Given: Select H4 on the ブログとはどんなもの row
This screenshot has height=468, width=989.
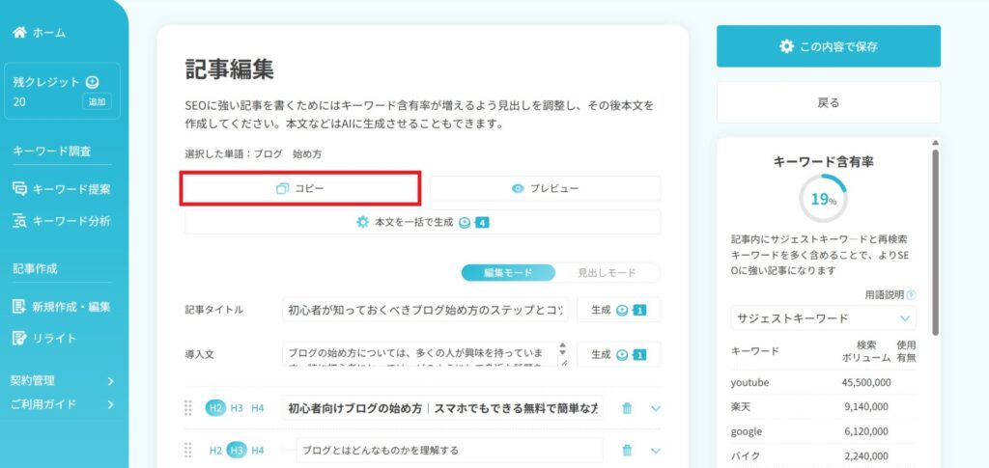Looking at the screenshot, I should (x=257, y=451).
